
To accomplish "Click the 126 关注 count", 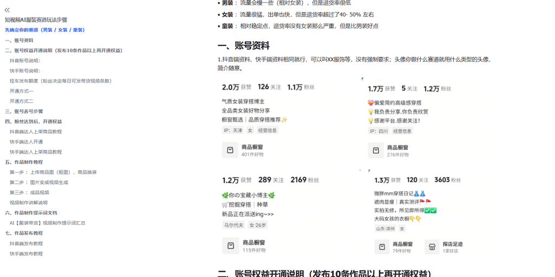I will 269,87.
